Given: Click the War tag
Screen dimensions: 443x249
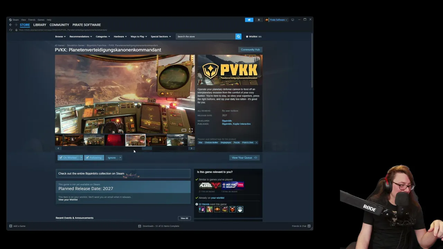Looking at the screenshot, I should coord(200,142).
